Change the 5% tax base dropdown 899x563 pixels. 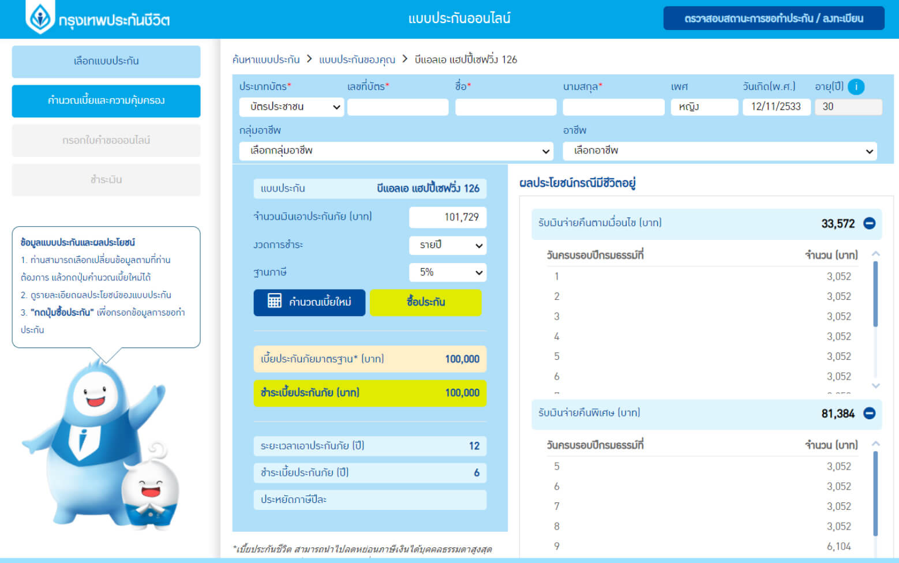click(x=448, y=272)
